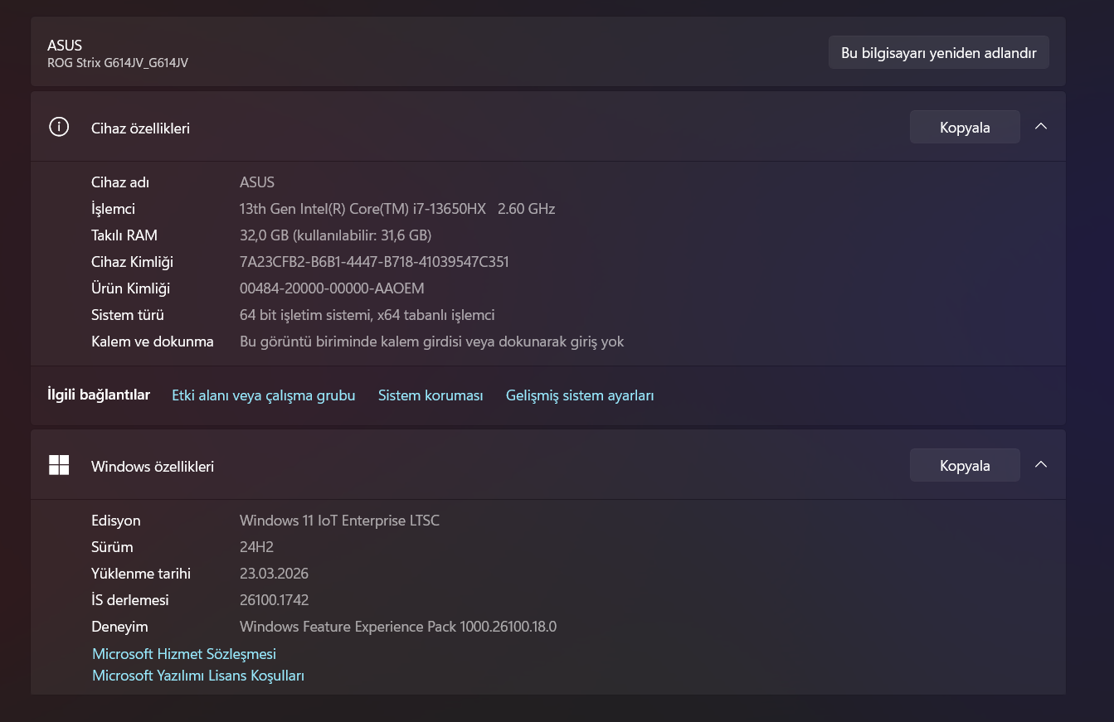Click the Edisyon label
The width and height of the screenshot is (1114, 722).
coord(116,521)
